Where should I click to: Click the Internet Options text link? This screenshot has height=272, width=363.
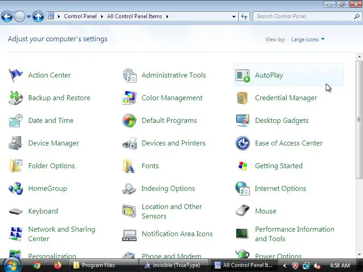tap(280, 189)
